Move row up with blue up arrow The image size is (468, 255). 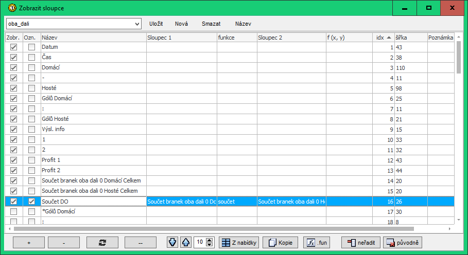[x=185, y=242]
